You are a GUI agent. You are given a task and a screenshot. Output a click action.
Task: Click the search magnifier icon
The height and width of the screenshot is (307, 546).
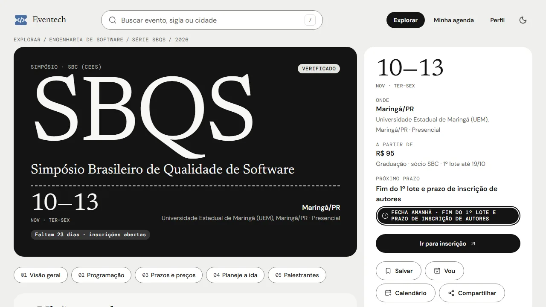[113, 20]
